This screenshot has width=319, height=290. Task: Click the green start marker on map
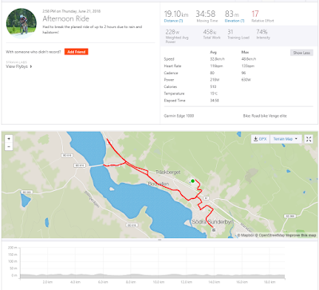pos(193,181)
